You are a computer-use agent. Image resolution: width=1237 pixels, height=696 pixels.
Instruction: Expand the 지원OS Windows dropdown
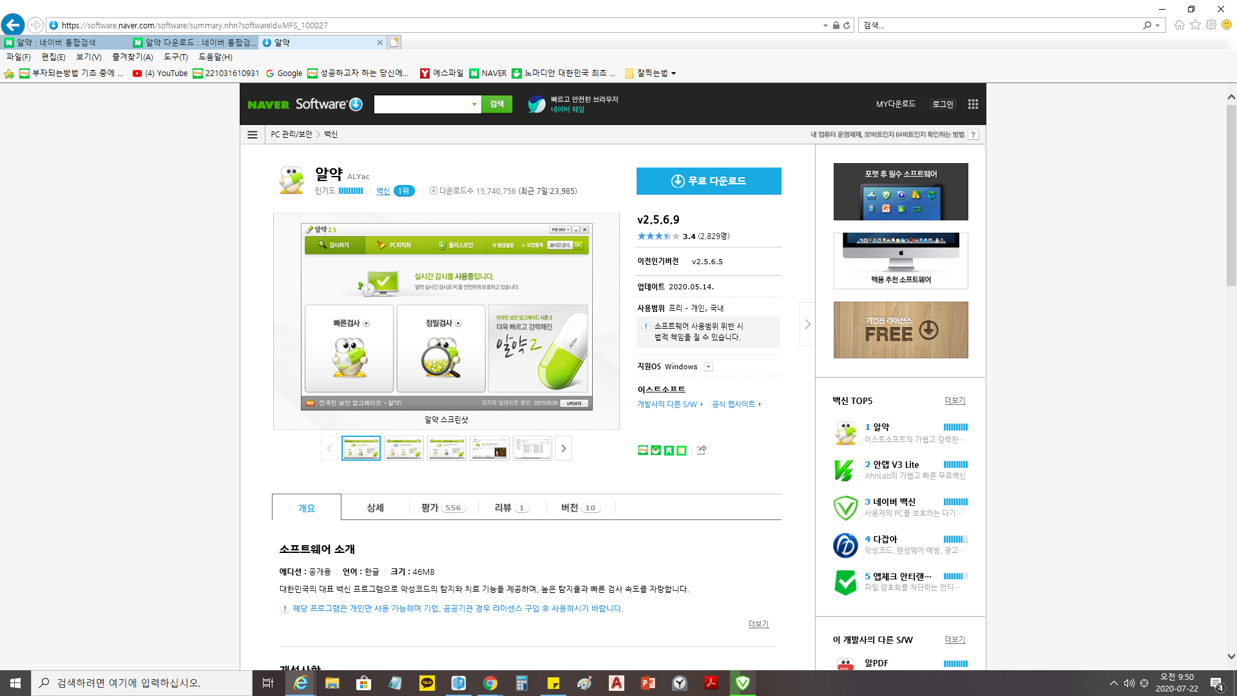point(708,367)
